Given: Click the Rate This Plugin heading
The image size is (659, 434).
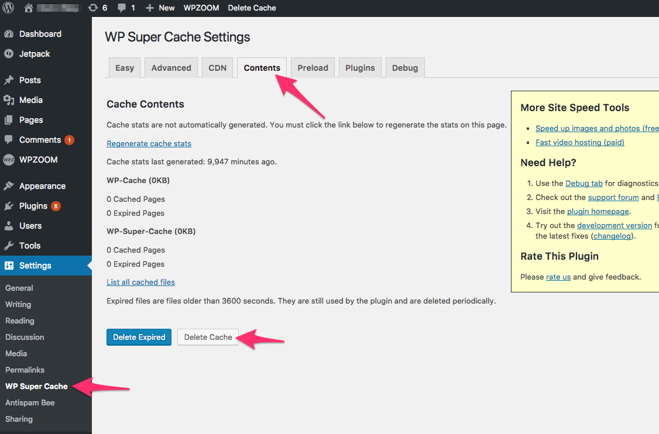Looking at the screenshot, I should pos(560,256).
